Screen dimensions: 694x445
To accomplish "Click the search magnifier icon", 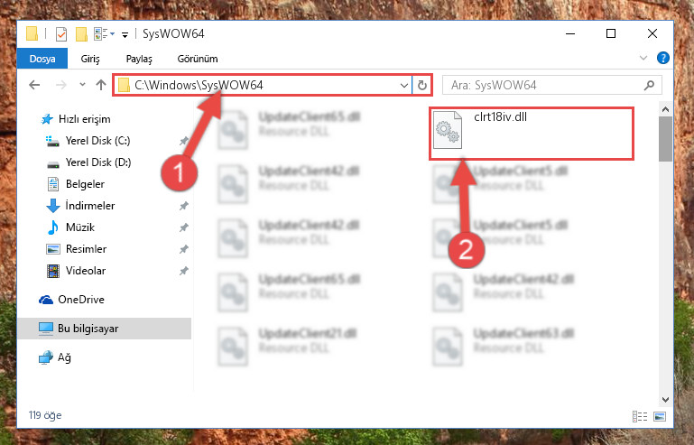I will click(x=649, y=85).
